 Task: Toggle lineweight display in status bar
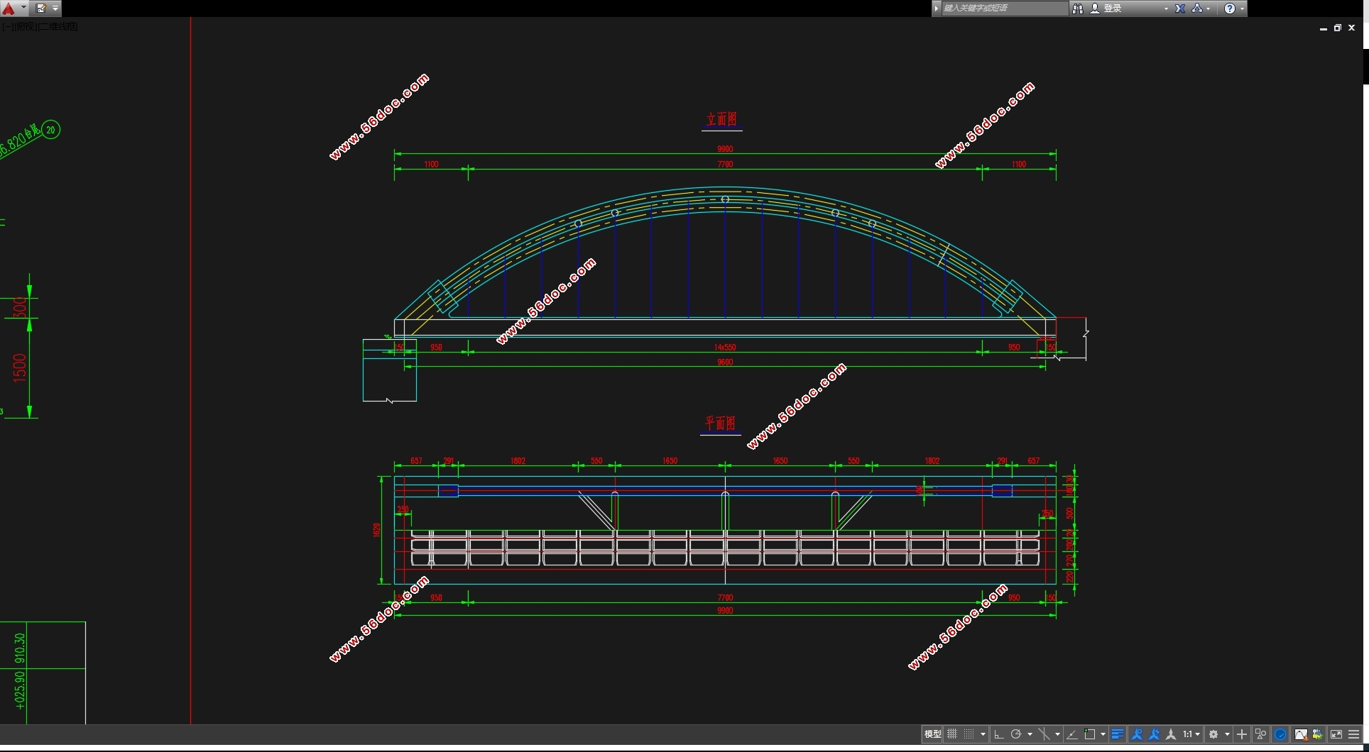[x=1118, y=734]
